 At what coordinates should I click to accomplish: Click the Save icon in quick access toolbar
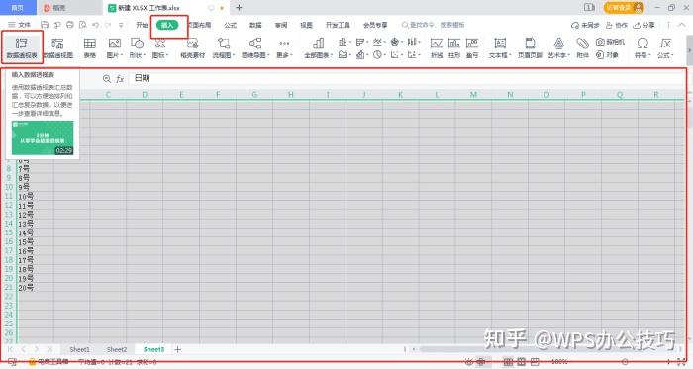(x=45, y=25)
